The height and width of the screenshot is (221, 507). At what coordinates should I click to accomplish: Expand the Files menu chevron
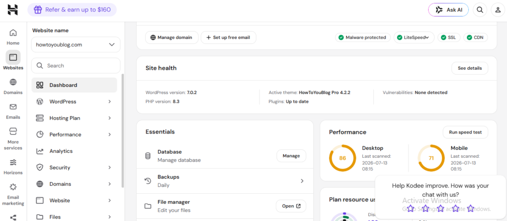point(109,217)
